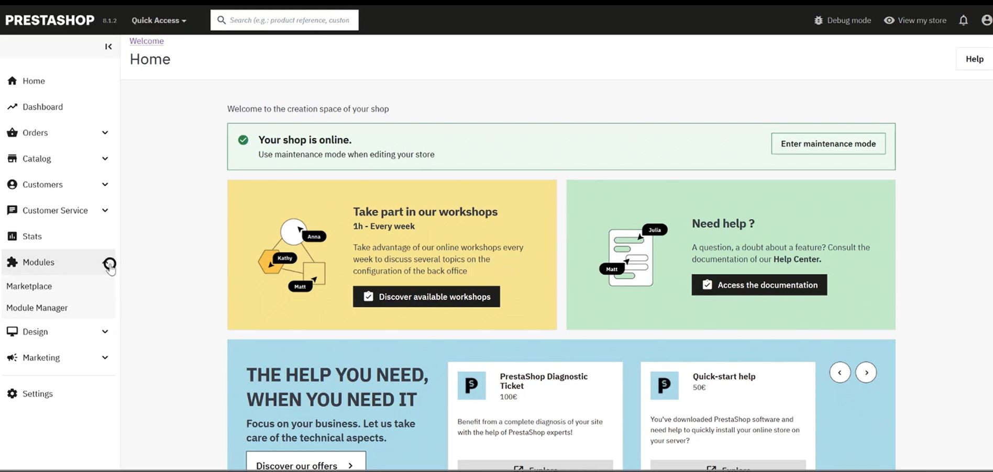
Task: Expand the Catalog submenu chevron
Action: 105,159
